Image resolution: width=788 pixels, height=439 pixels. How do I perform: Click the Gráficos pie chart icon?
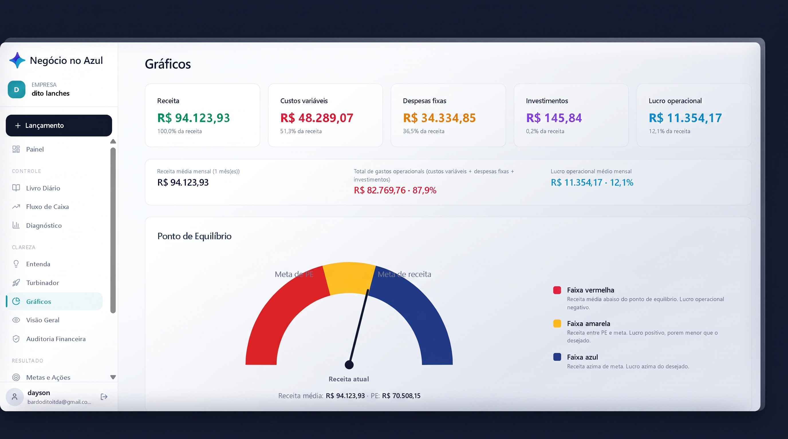(16, 301)
